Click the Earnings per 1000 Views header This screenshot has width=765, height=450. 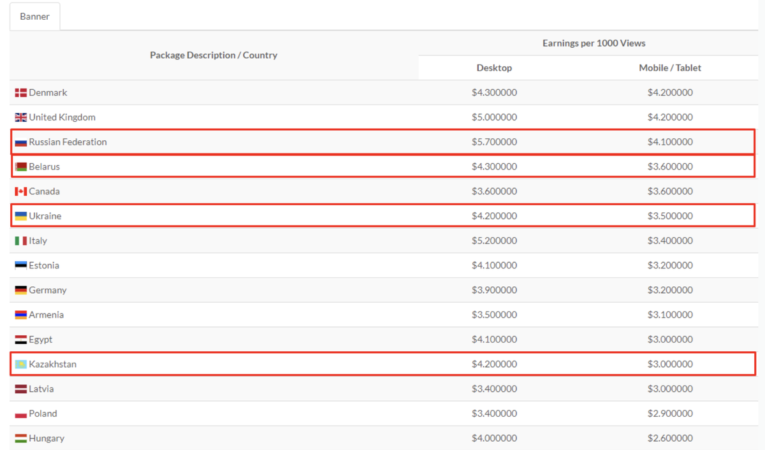click(x=594, y=43)
